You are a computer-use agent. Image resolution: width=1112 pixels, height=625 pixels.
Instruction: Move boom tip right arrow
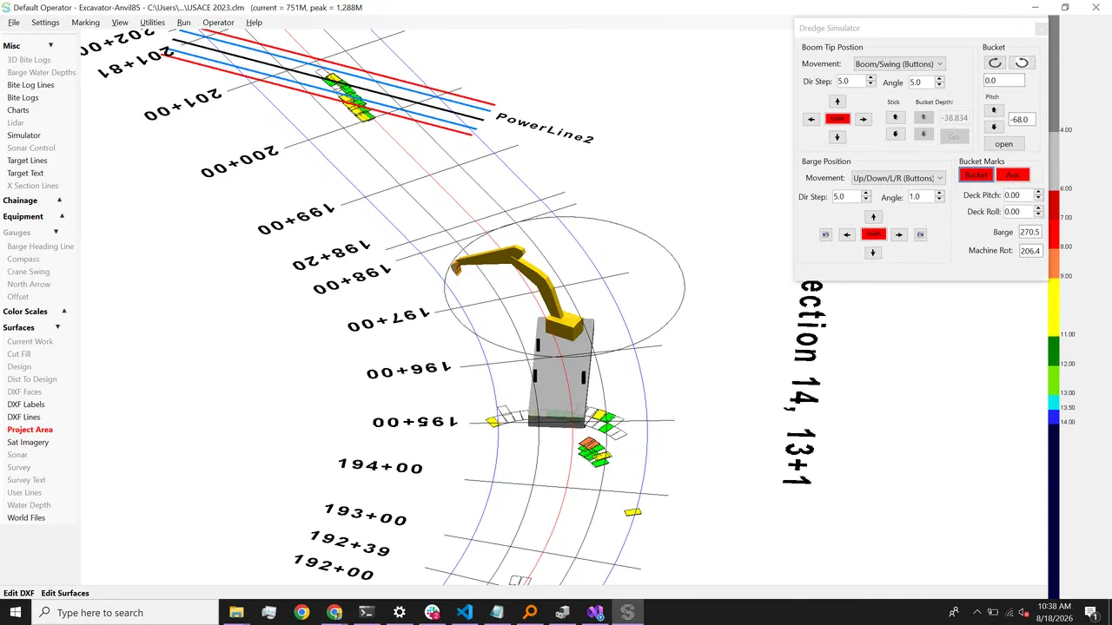point(863,119)
